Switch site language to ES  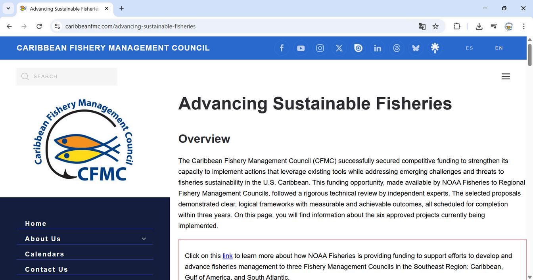tap(470, 48)
